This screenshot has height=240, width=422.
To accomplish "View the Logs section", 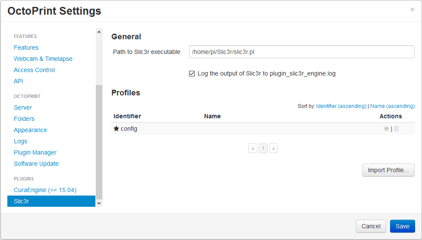I will [x=20, y=141].
